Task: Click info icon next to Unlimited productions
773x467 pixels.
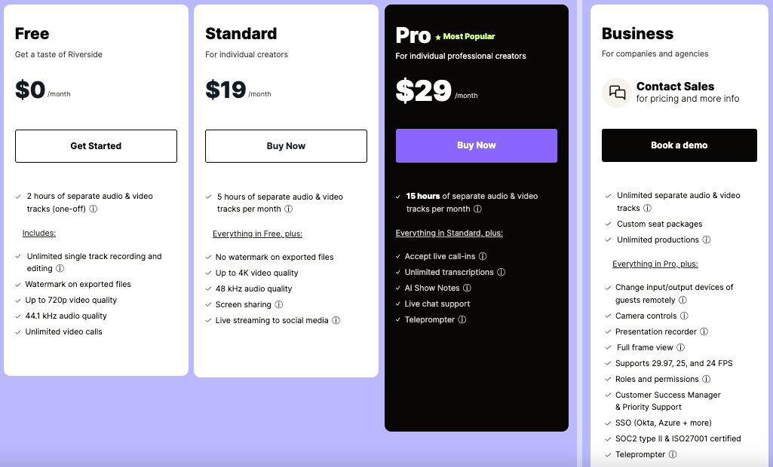Action: click(x=707, y=240)
